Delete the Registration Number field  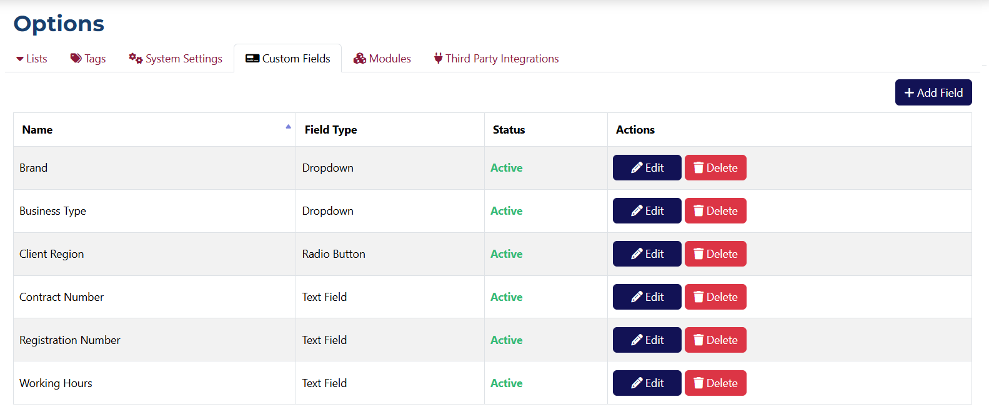pyautogui.click(x=715, y=340)
